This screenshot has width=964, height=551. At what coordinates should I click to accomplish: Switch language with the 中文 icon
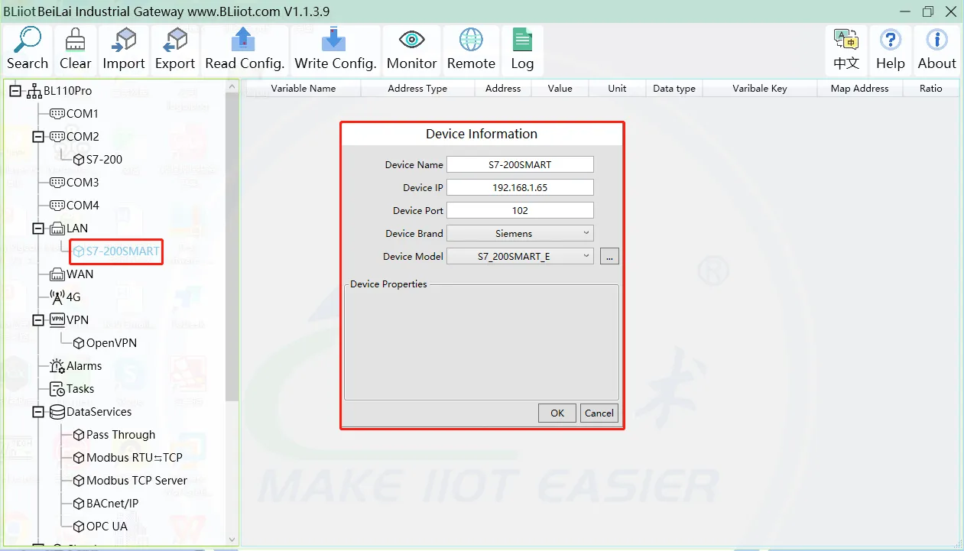click(x=846, y=40)
